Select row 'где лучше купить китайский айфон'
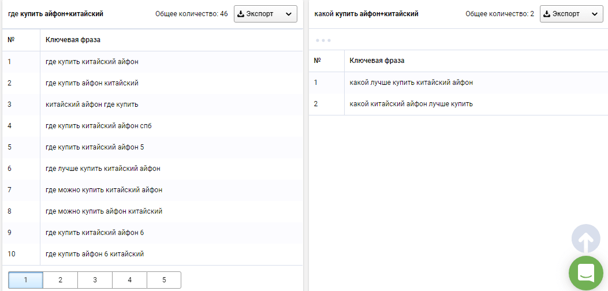Viewport: 608px width, 291px height. tap(103, 169)
